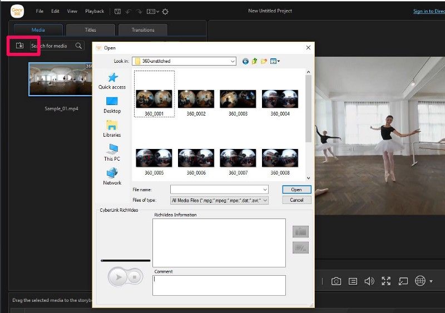
Task: Expand the File name dropdown arrow
Action: point(265,189)
